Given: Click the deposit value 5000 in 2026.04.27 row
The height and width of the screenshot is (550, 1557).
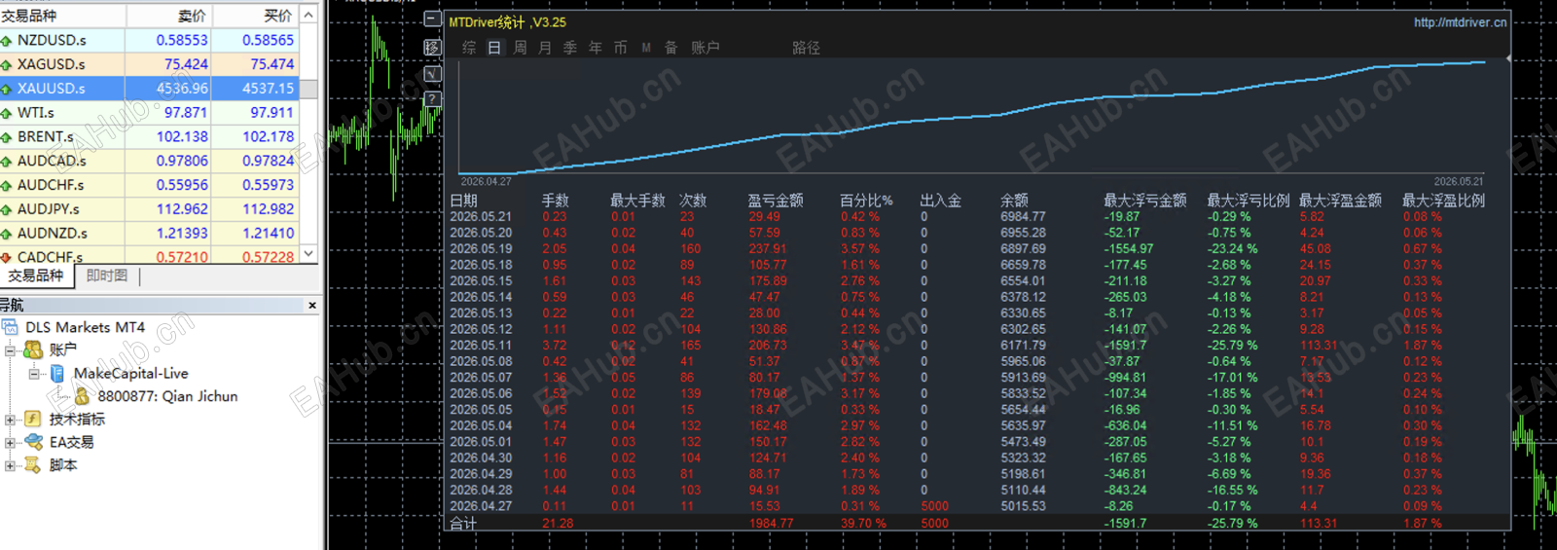Looking at the screenshot, I should 934,506.
